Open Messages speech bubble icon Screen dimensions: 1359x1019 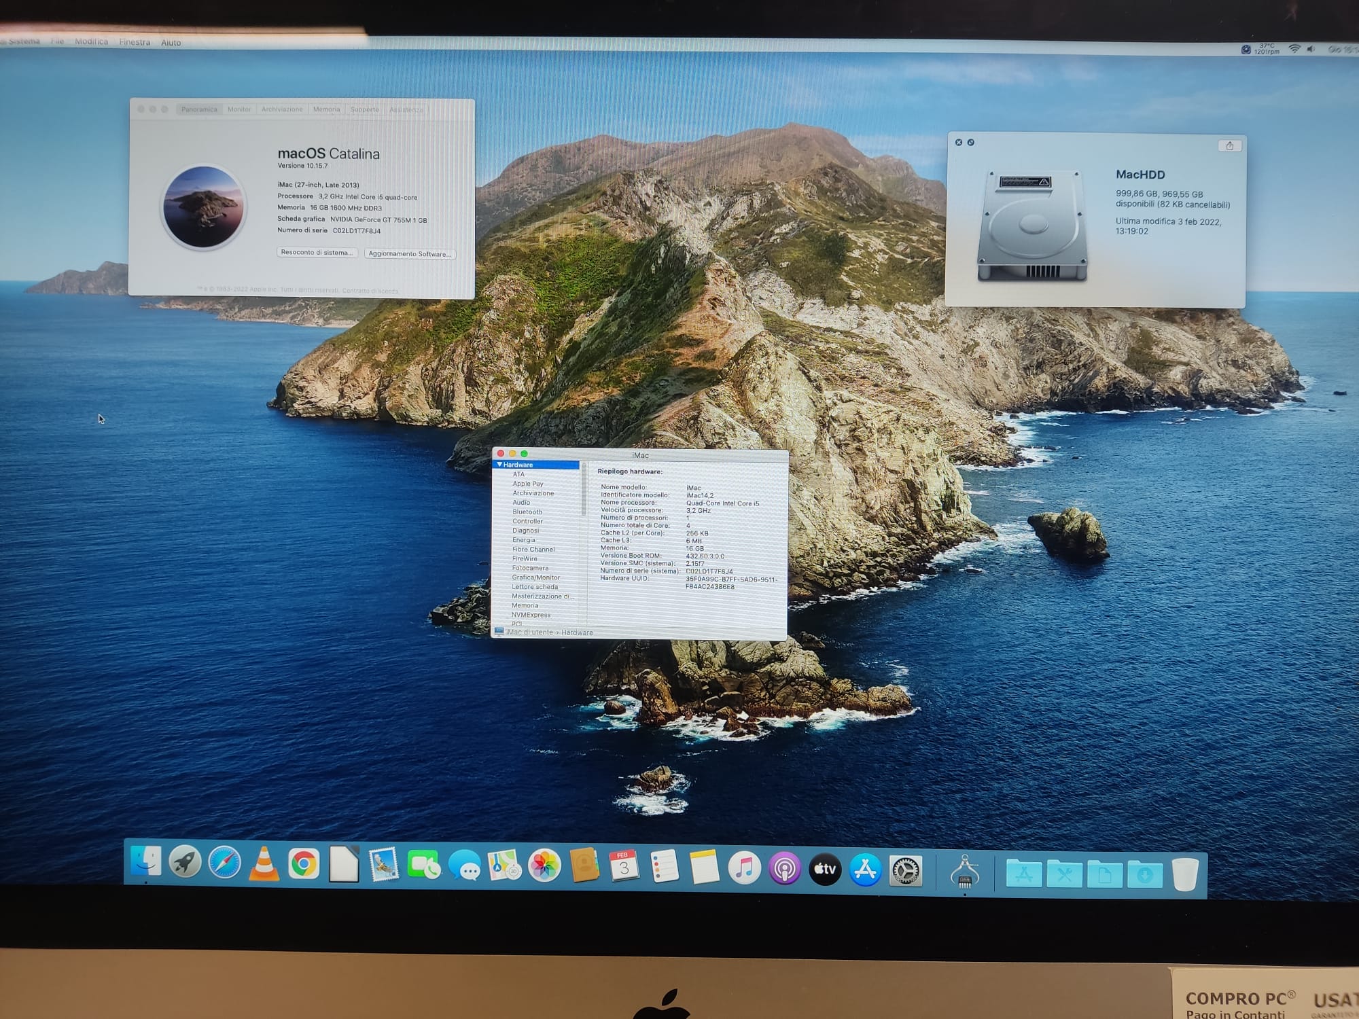click(464, 866)
